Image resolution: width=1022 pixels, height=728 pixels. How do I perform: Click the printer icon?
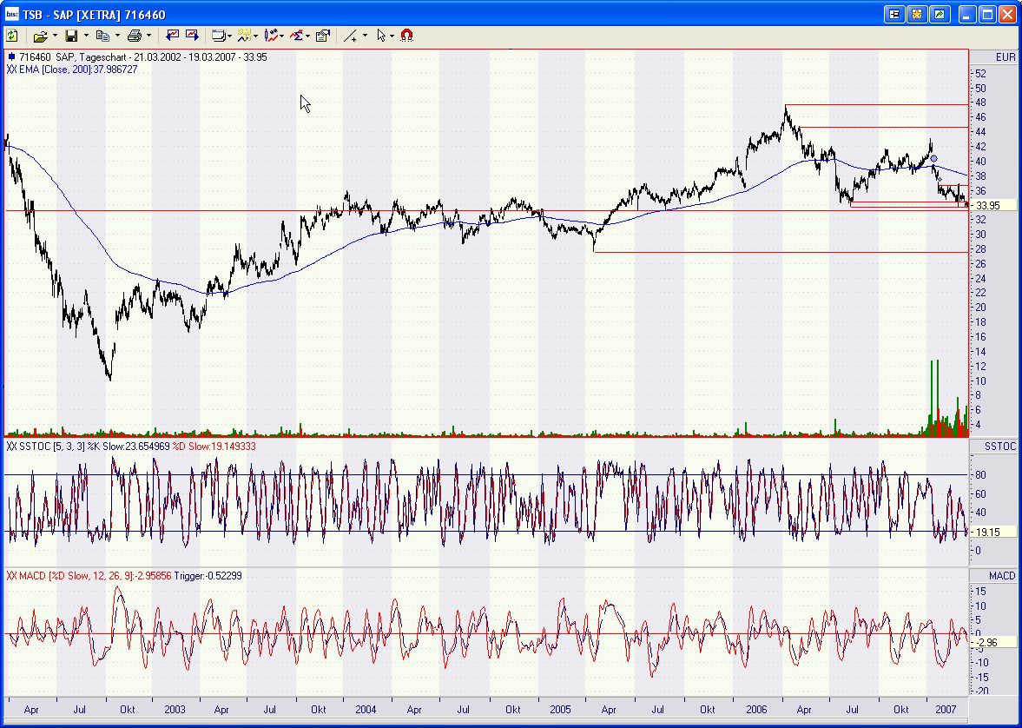tap(134, 36)
